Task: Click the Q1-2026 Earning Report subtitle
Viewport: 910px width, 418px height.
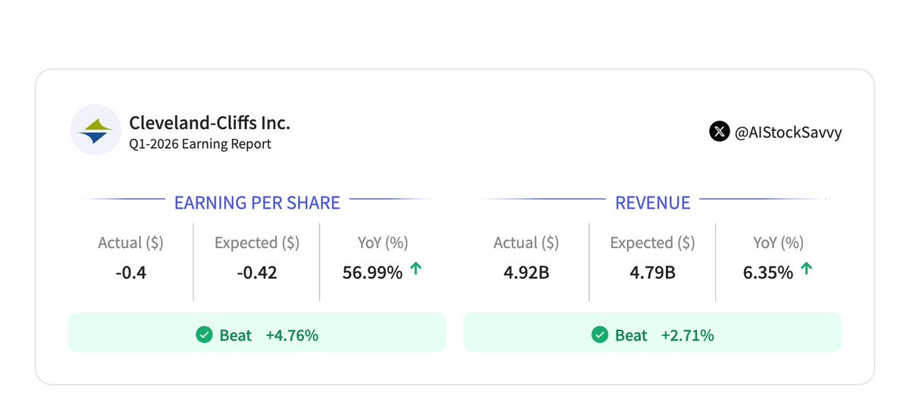Action: tap(199, 143)
